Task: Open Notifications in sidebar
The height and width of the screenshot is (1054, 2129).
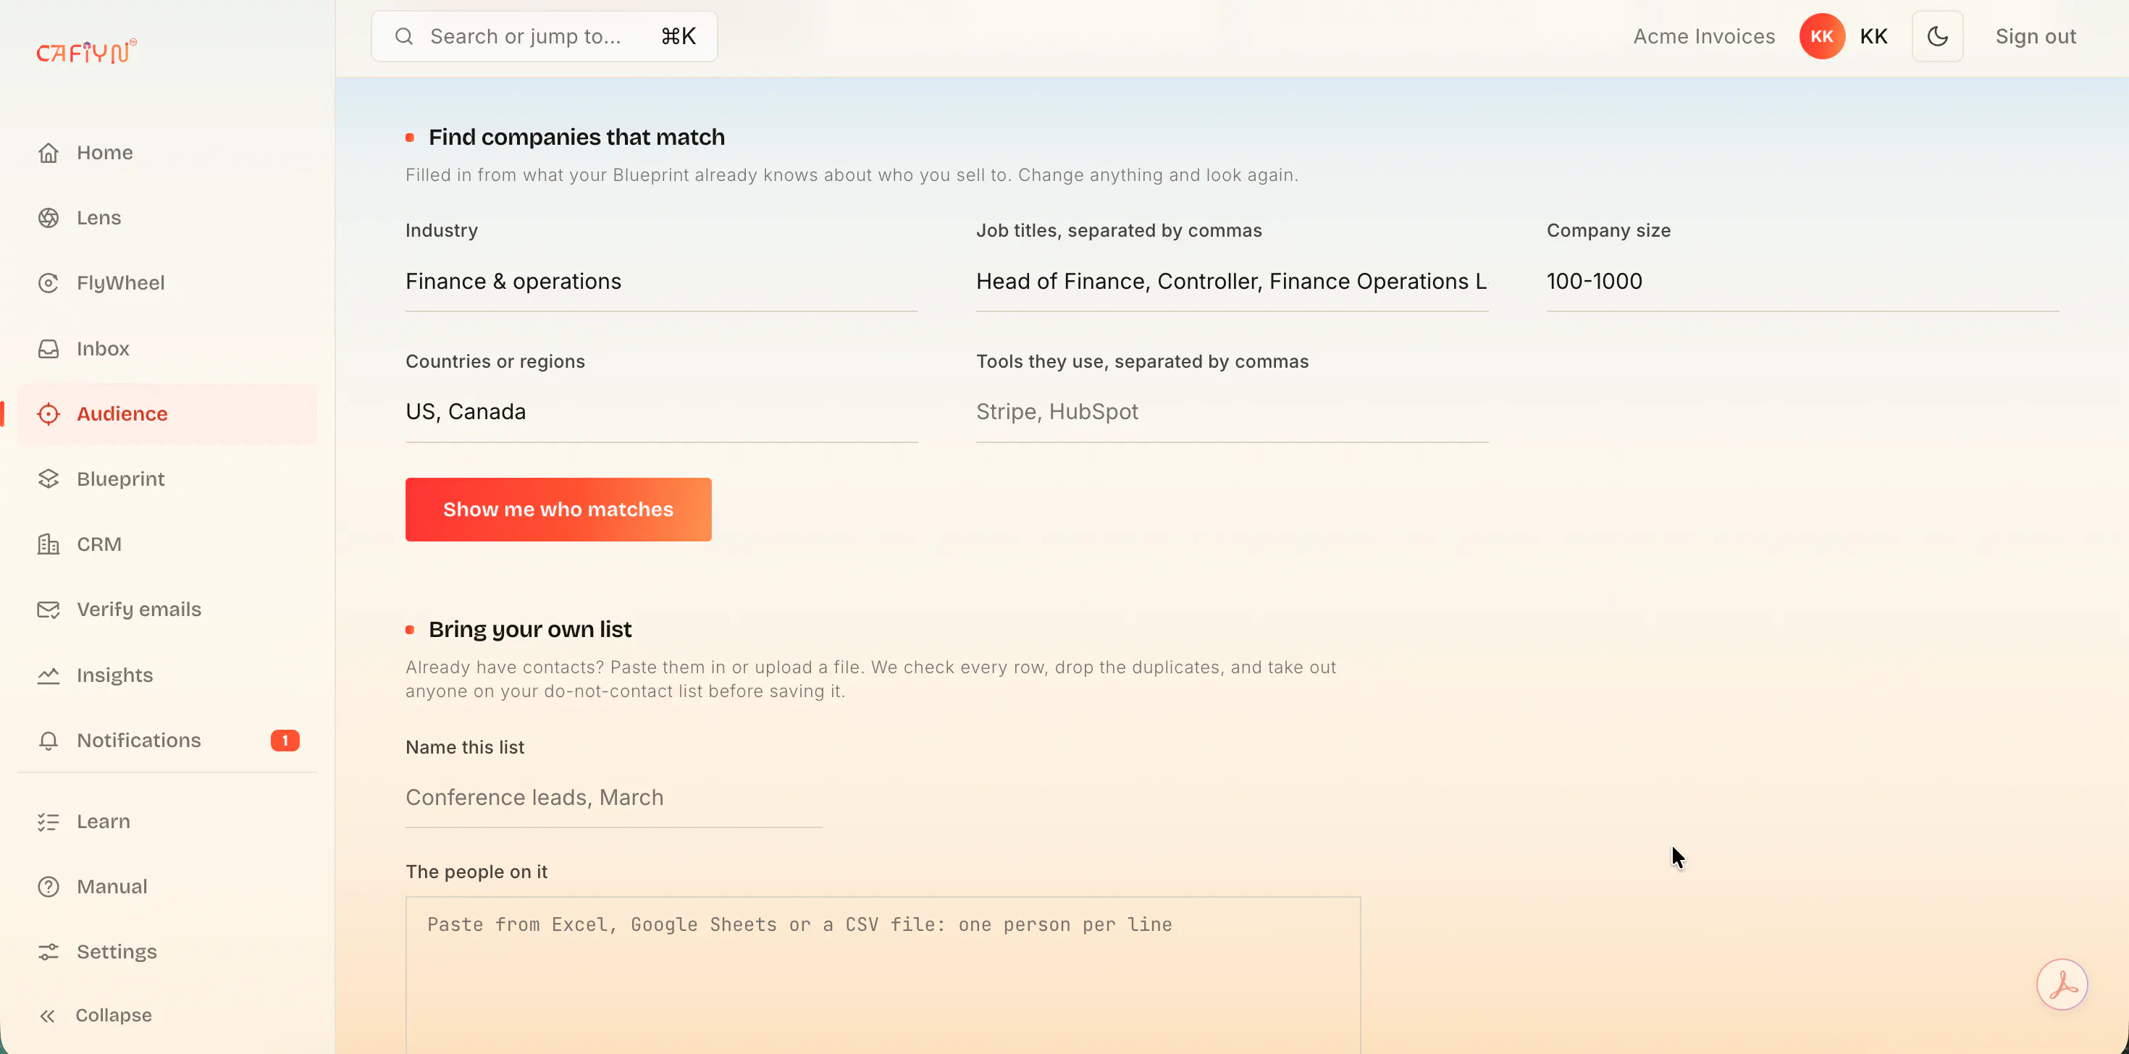Action: click(x=167, y=741)
